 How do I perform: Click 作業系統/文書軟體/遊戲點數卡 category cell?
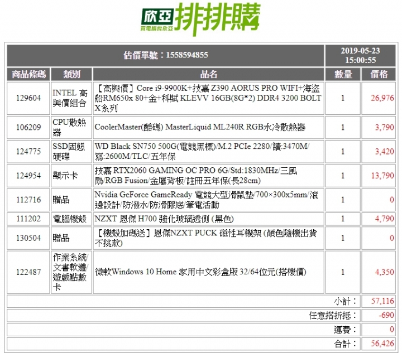click(71, 272)
